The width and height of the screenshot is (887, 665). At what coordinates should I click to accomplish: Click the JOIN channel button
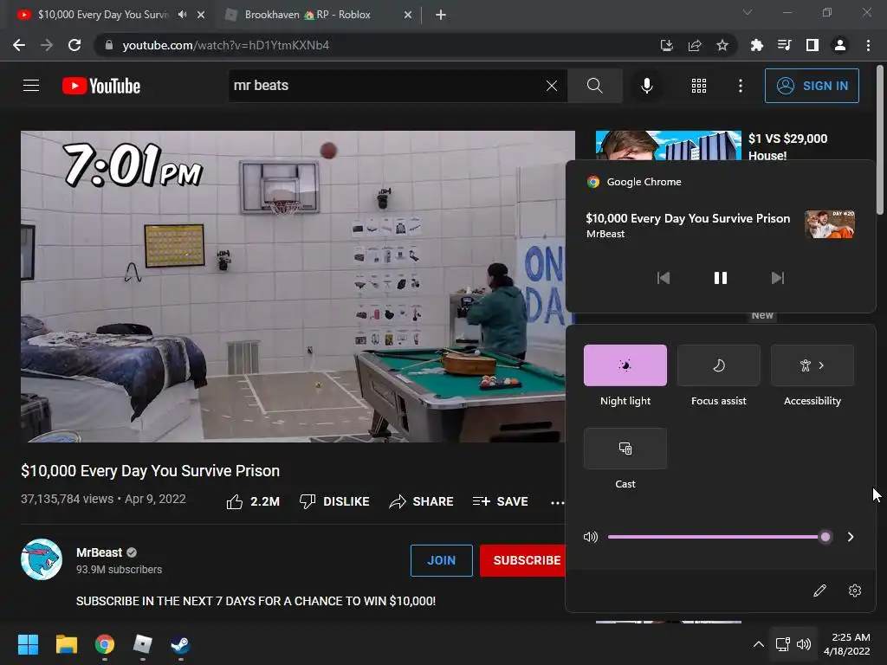coord(441,560)
